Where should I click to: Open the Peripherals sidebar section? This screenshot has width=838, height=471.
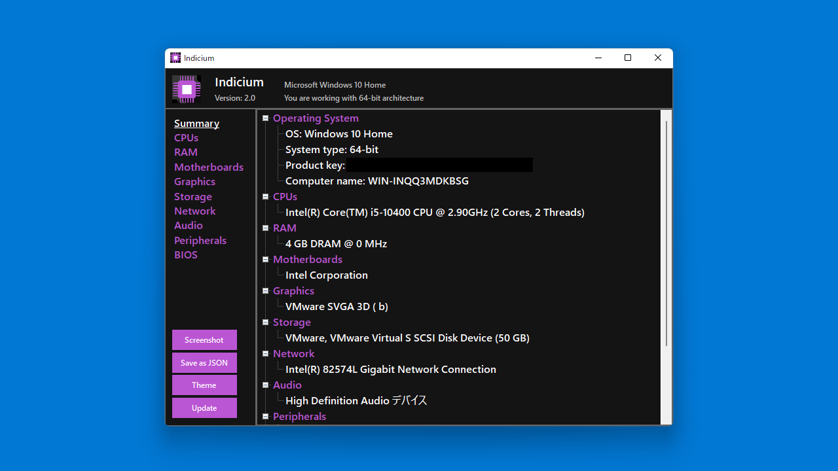[x=200, y=241]
